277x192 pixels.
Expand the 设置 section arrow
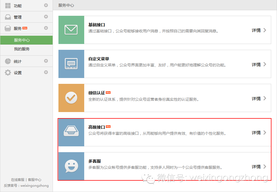pos(46,72)
